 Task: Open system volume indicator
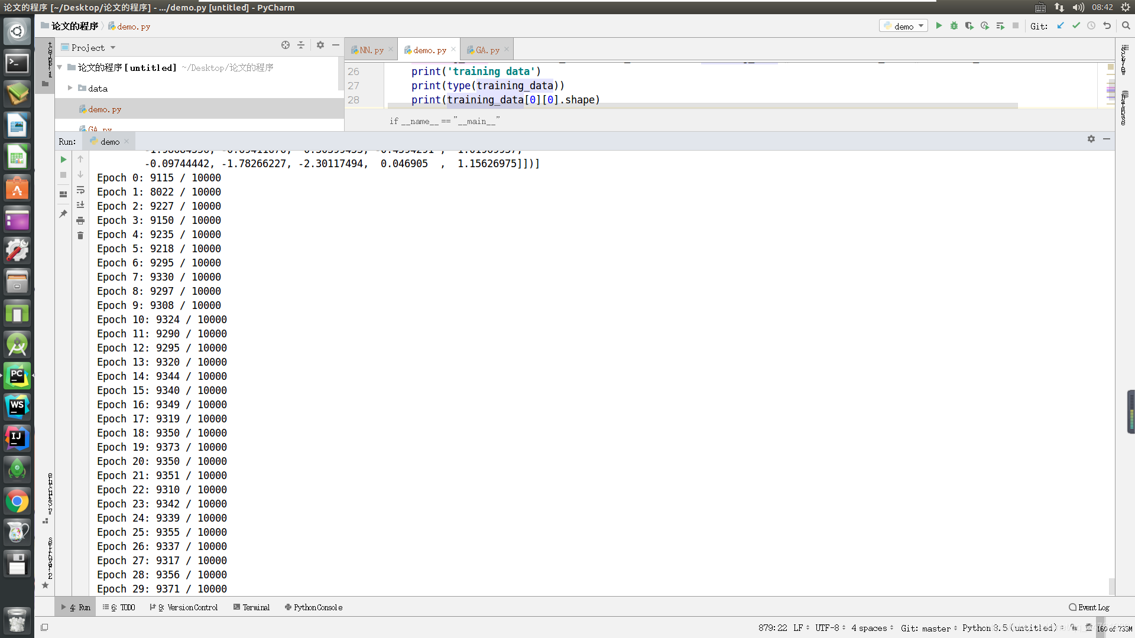point(1078,7)
